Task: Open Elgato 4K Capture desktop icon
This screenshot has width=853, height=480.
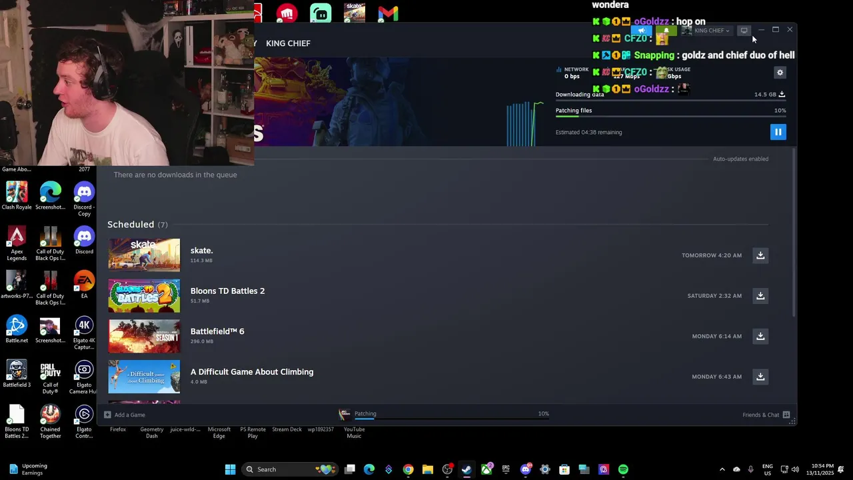Action: tap(84, 333)
